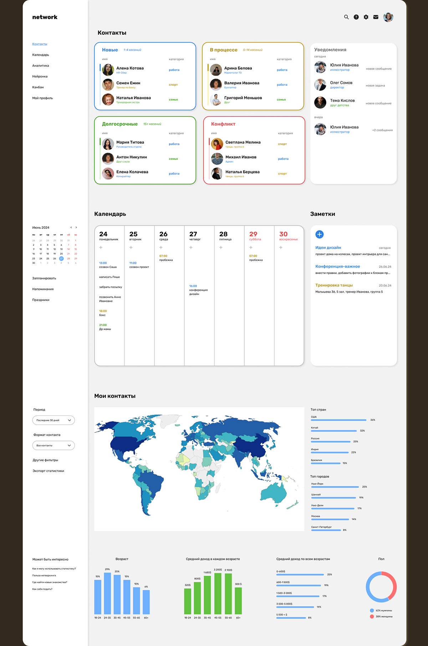428x646 pixels.
Task: Go to next month in mini calendar
Action: (x=76, y=228)
